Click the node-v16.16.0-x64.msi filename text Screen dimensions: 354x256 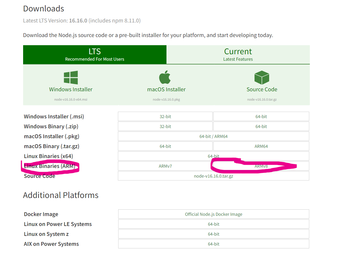[x=71, y=99]
